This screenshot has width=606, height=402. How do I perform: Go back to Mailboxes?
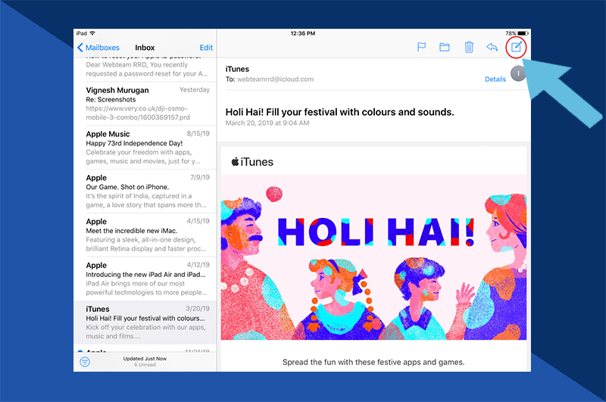[x=98, y=48]
